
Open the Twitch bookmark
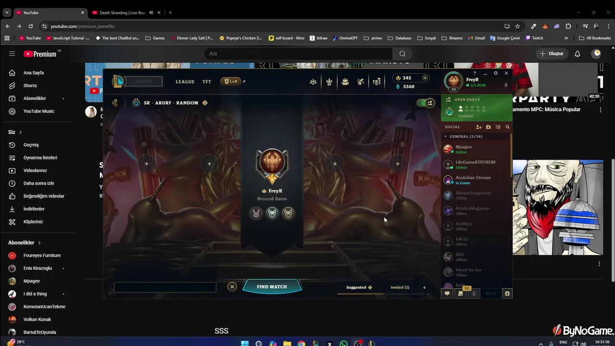point(534,38)
